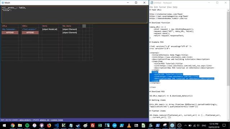This screenshot has height=129, width=230.
Task: Click the battery icon in system tray
Action: (x=190, y=125)
